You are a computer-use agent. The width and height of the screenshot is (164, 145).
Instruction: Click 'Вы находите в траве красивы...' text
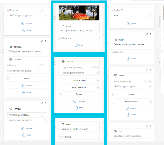tap(130, 44)
